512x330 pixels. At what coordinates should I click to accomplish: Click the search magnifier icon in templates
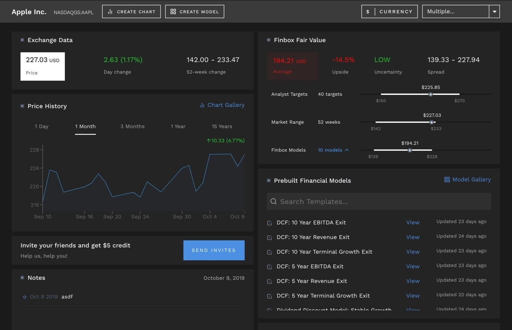(273, 202)
